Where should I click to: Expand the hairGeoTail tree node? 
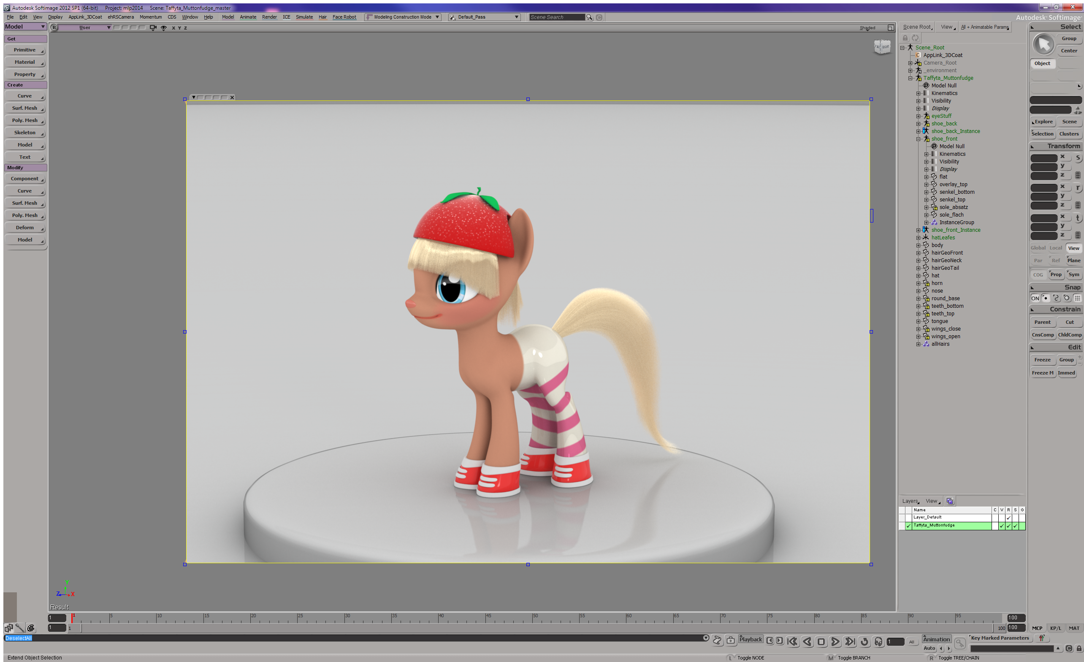tap(919, 268)
